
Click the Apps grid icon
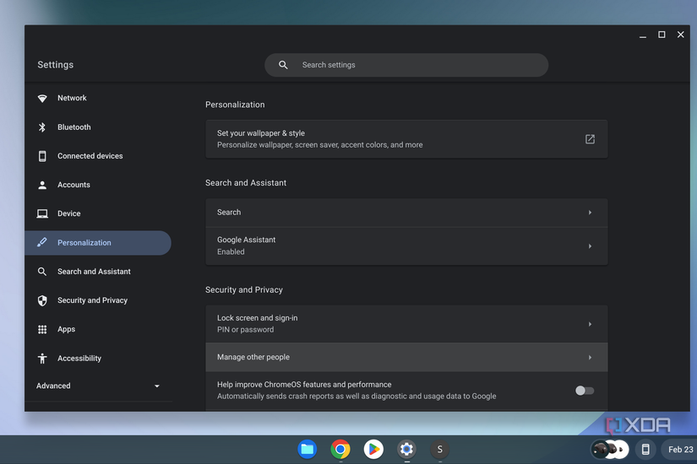(42, 330)
